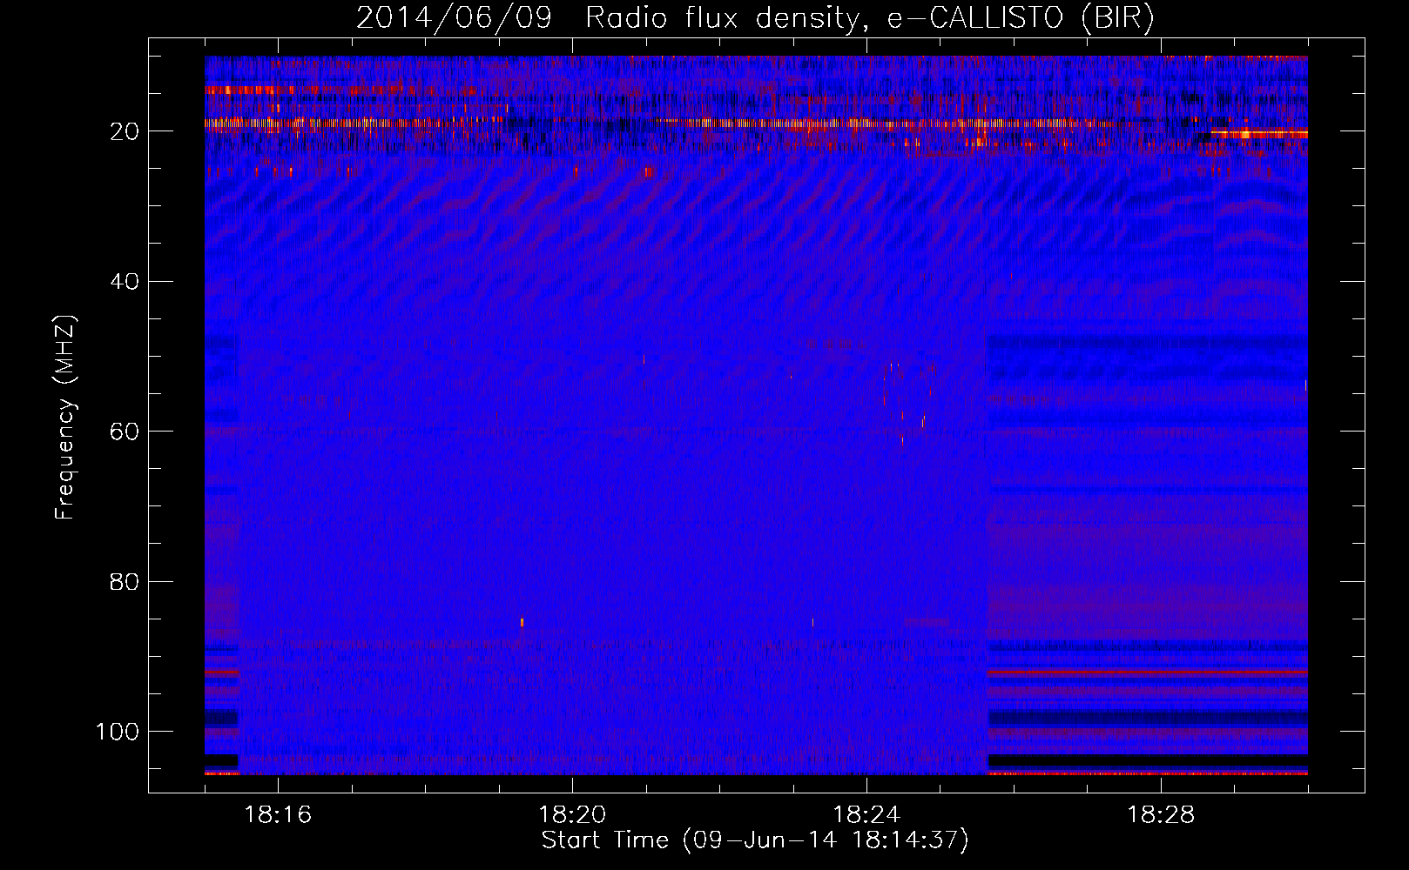The height and width of the screenshot is (870, 1409).
Task: Click the '18:28' time tick label
Action: (x=1161, y=815)
